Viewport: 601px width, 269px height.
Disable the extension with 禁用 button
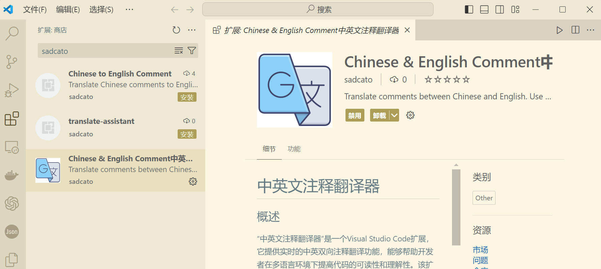tap(355, 115)
